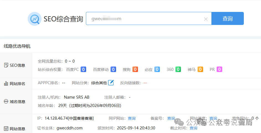Select the 域名信息 sidebar label

tap(17, 101)
